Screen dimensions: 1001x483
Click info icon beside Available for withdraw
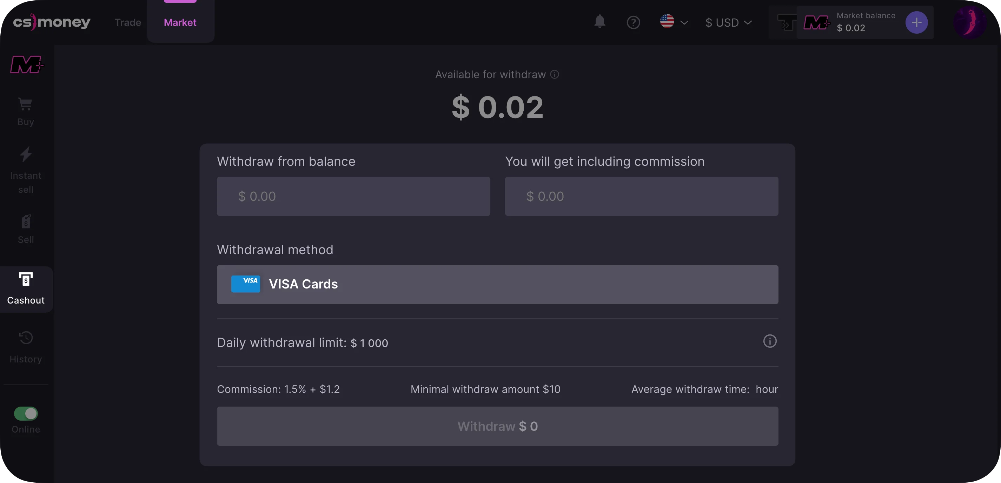click(555, 75)
